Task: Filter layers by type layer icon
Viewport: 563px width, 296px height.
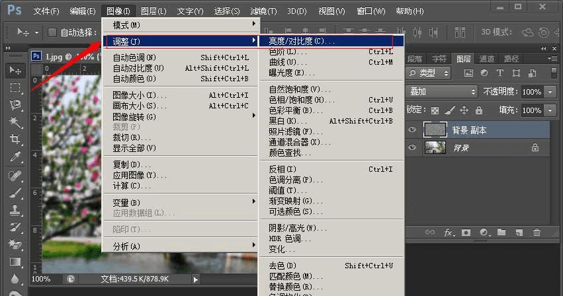Action: click(499, 73)
